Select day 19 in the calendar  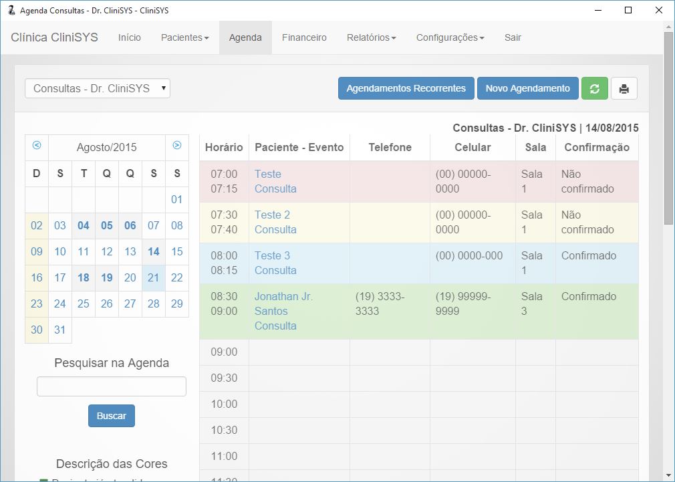tap(107, 277)
